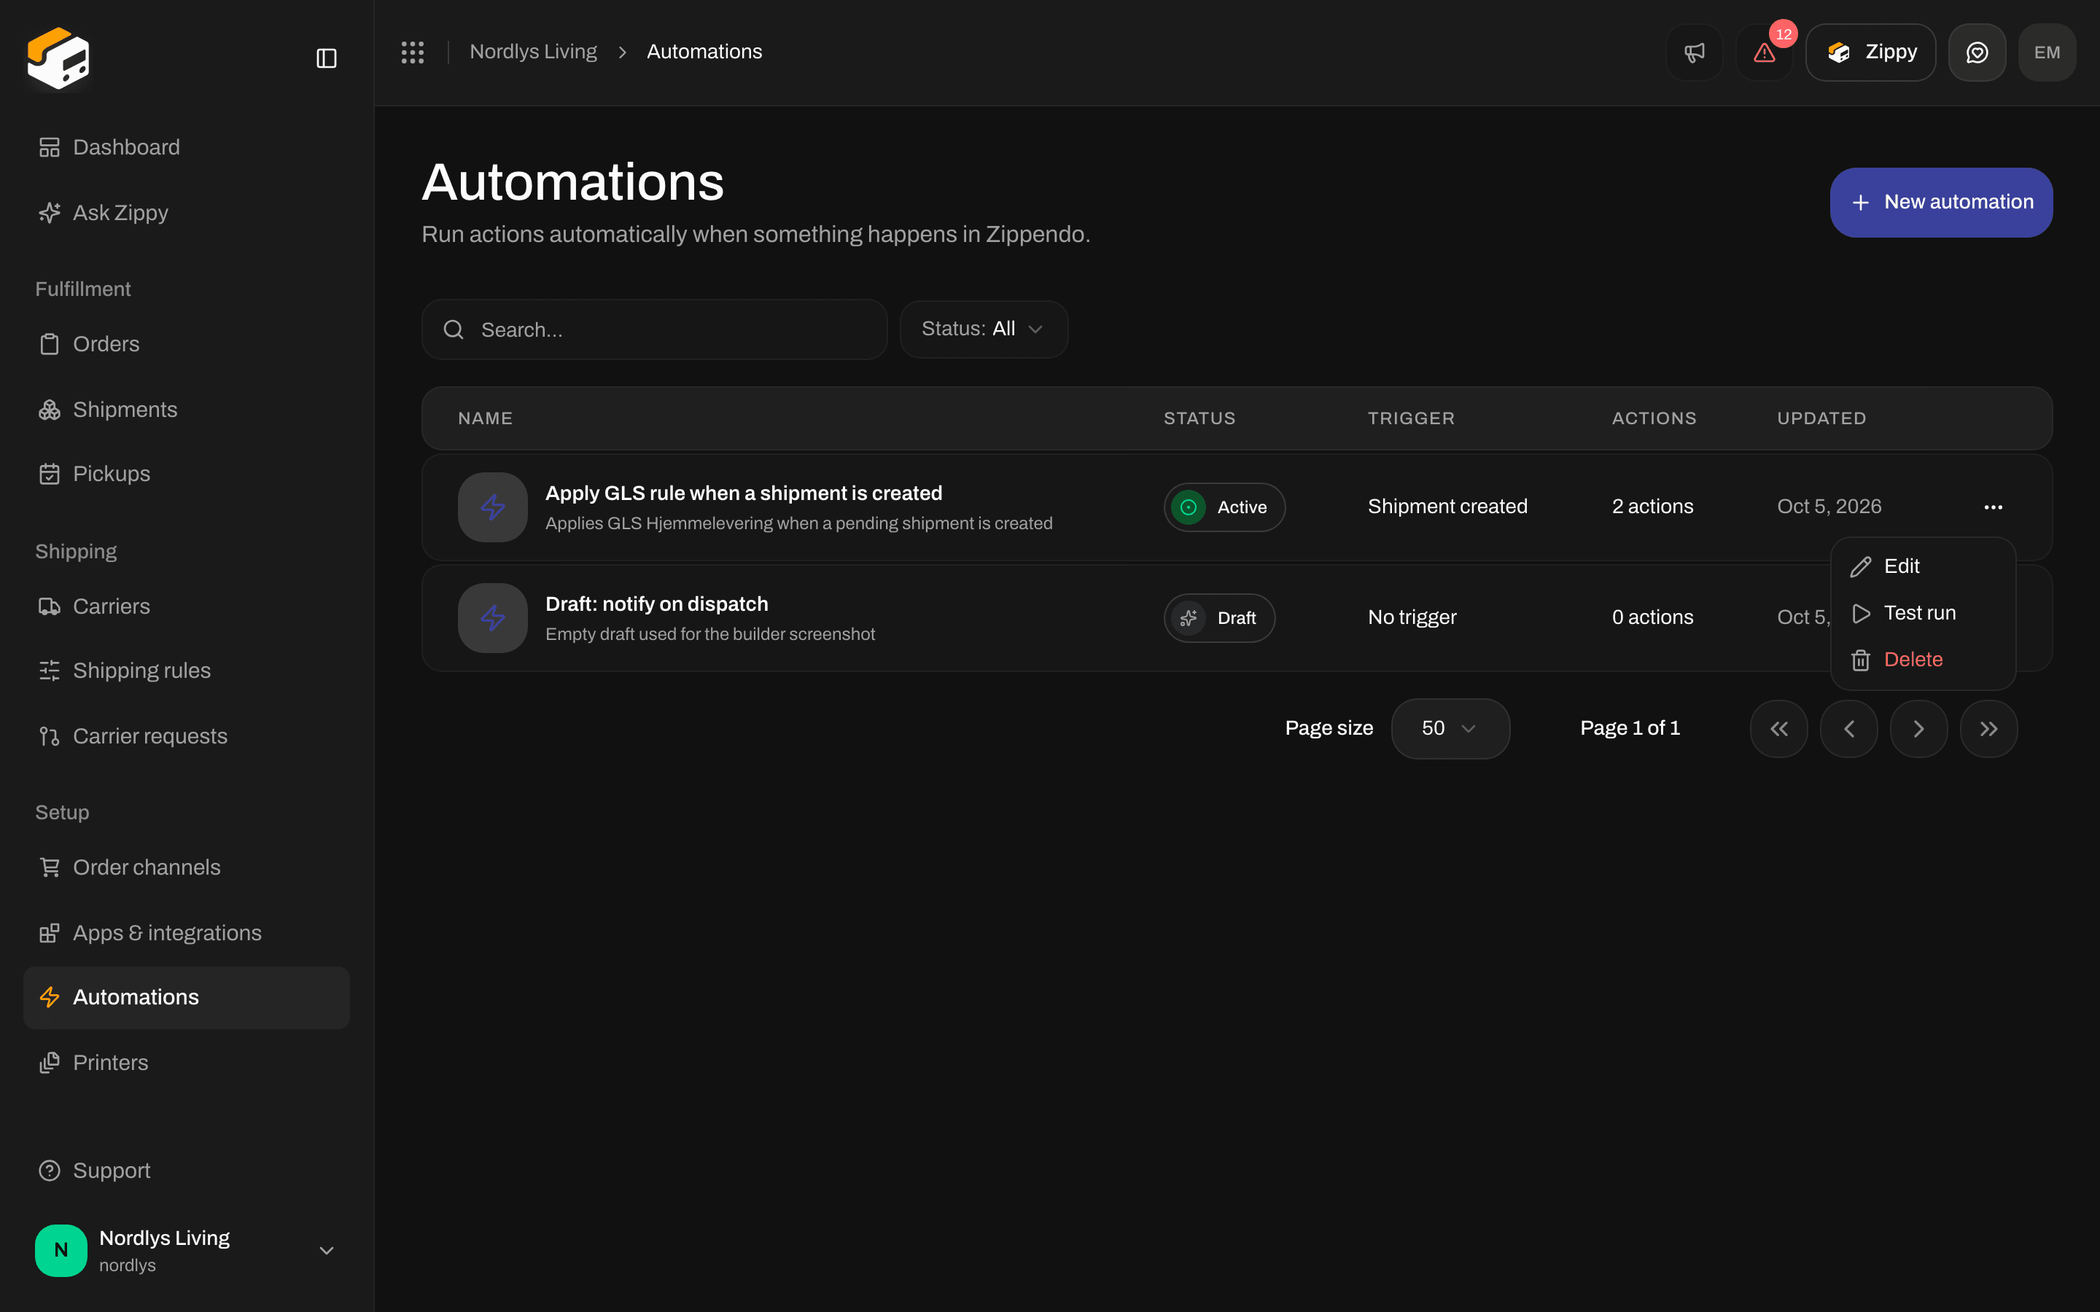Screen dimensions: 2100x1312
Task: Open Order channels in the sidebar
Action: 187,867
